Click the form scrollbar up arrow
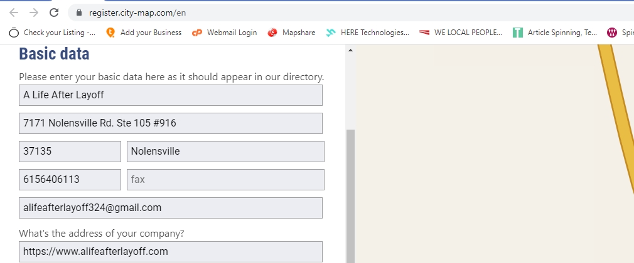The height and width of the screenshot is (263, 634). pos(350,50)
